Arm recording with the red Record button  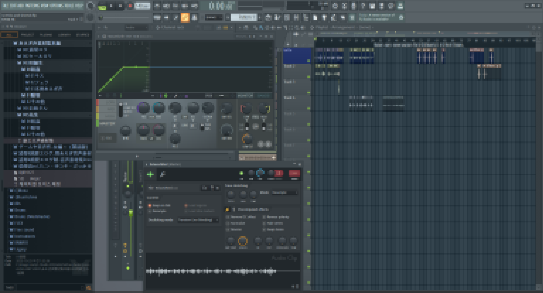pos(130,6)
